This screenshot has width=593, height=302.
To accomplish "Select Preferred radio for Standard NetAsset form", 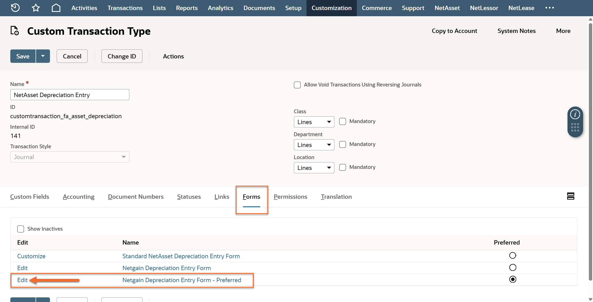I will click(x=513, y=255).
